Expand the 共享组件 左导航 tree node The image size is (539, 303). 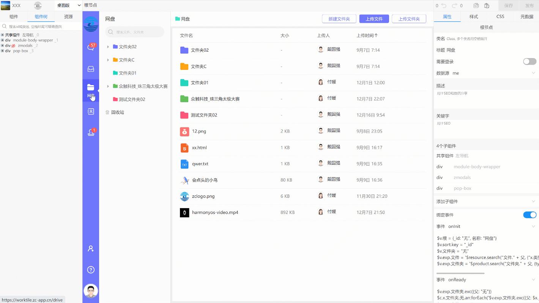(x=2, y=35)
